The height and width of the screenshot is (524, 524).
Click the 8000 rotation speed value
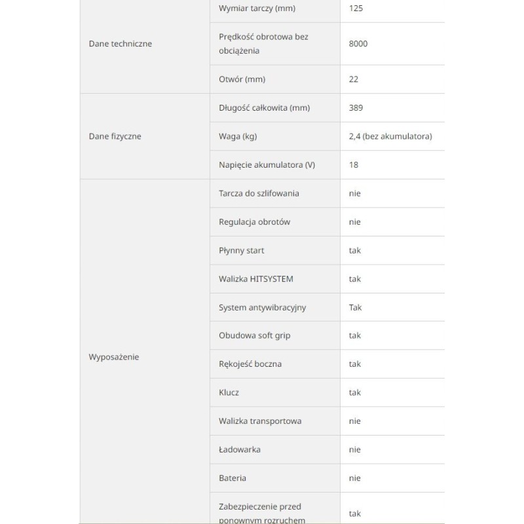point(359,44)
